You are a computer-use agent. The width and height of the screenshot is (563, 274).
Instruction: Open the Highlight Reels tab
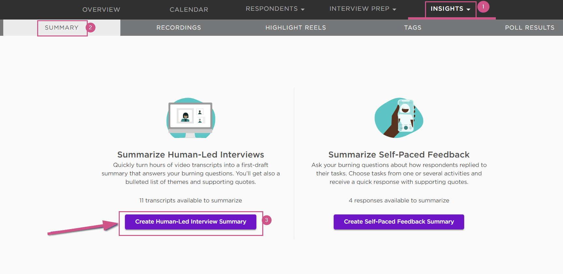[296, 28]
